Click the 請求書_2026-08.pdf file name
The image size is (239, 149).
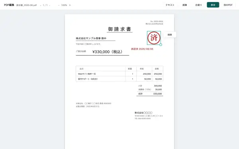tap(26, 5)
